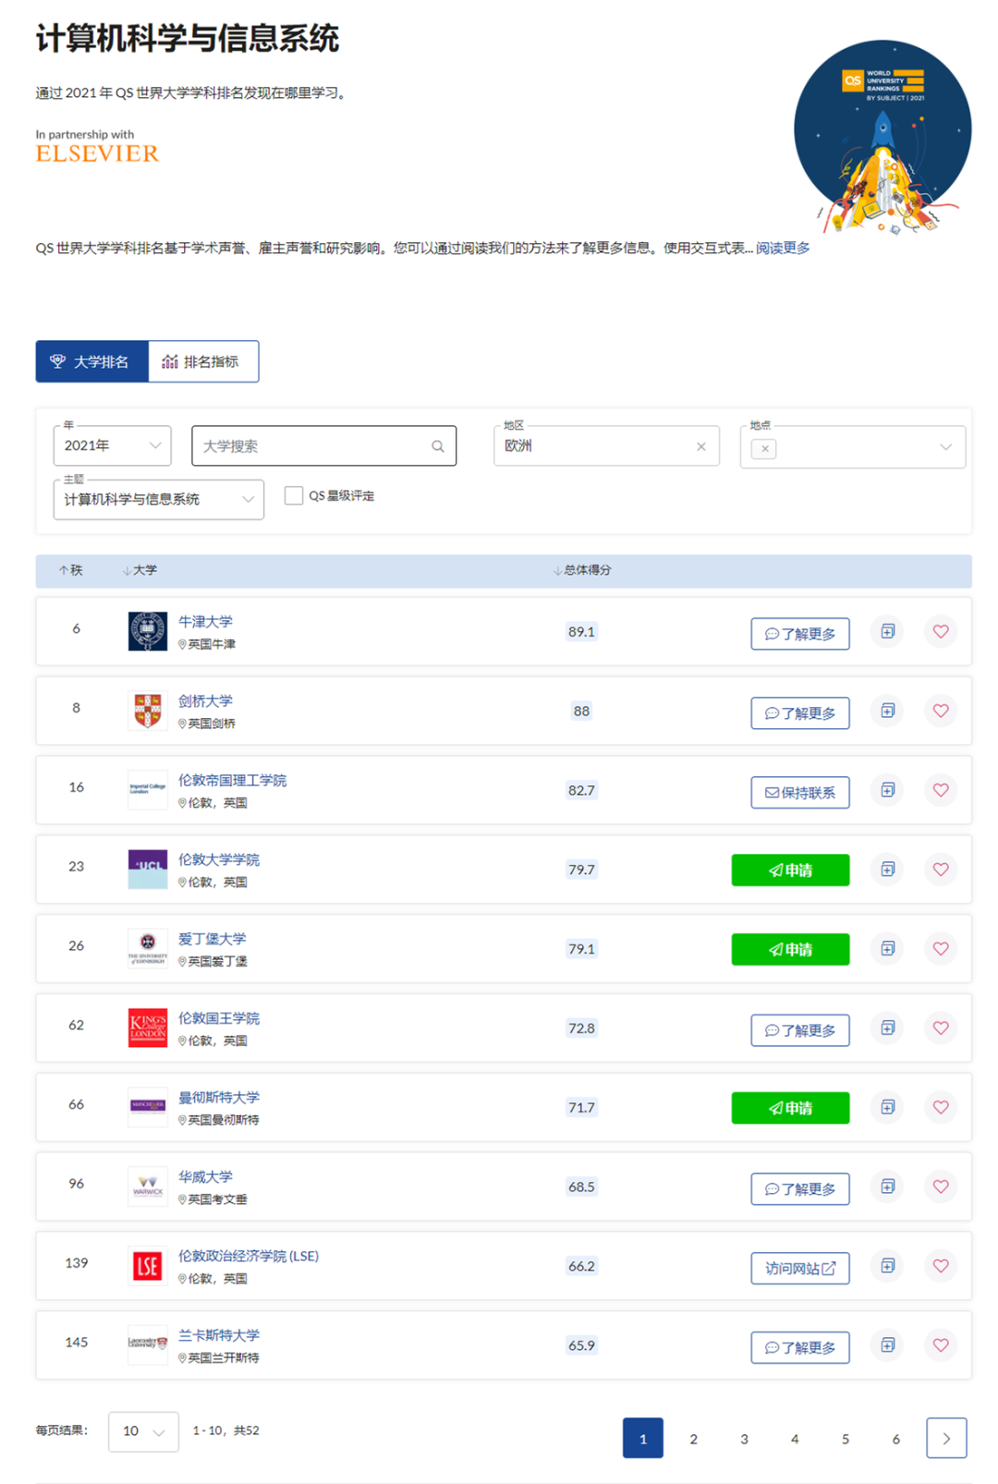The height and width of the screenshot is (1484, 998).
Task: Remove the selected location tag
Action: [x=764, y=449]
